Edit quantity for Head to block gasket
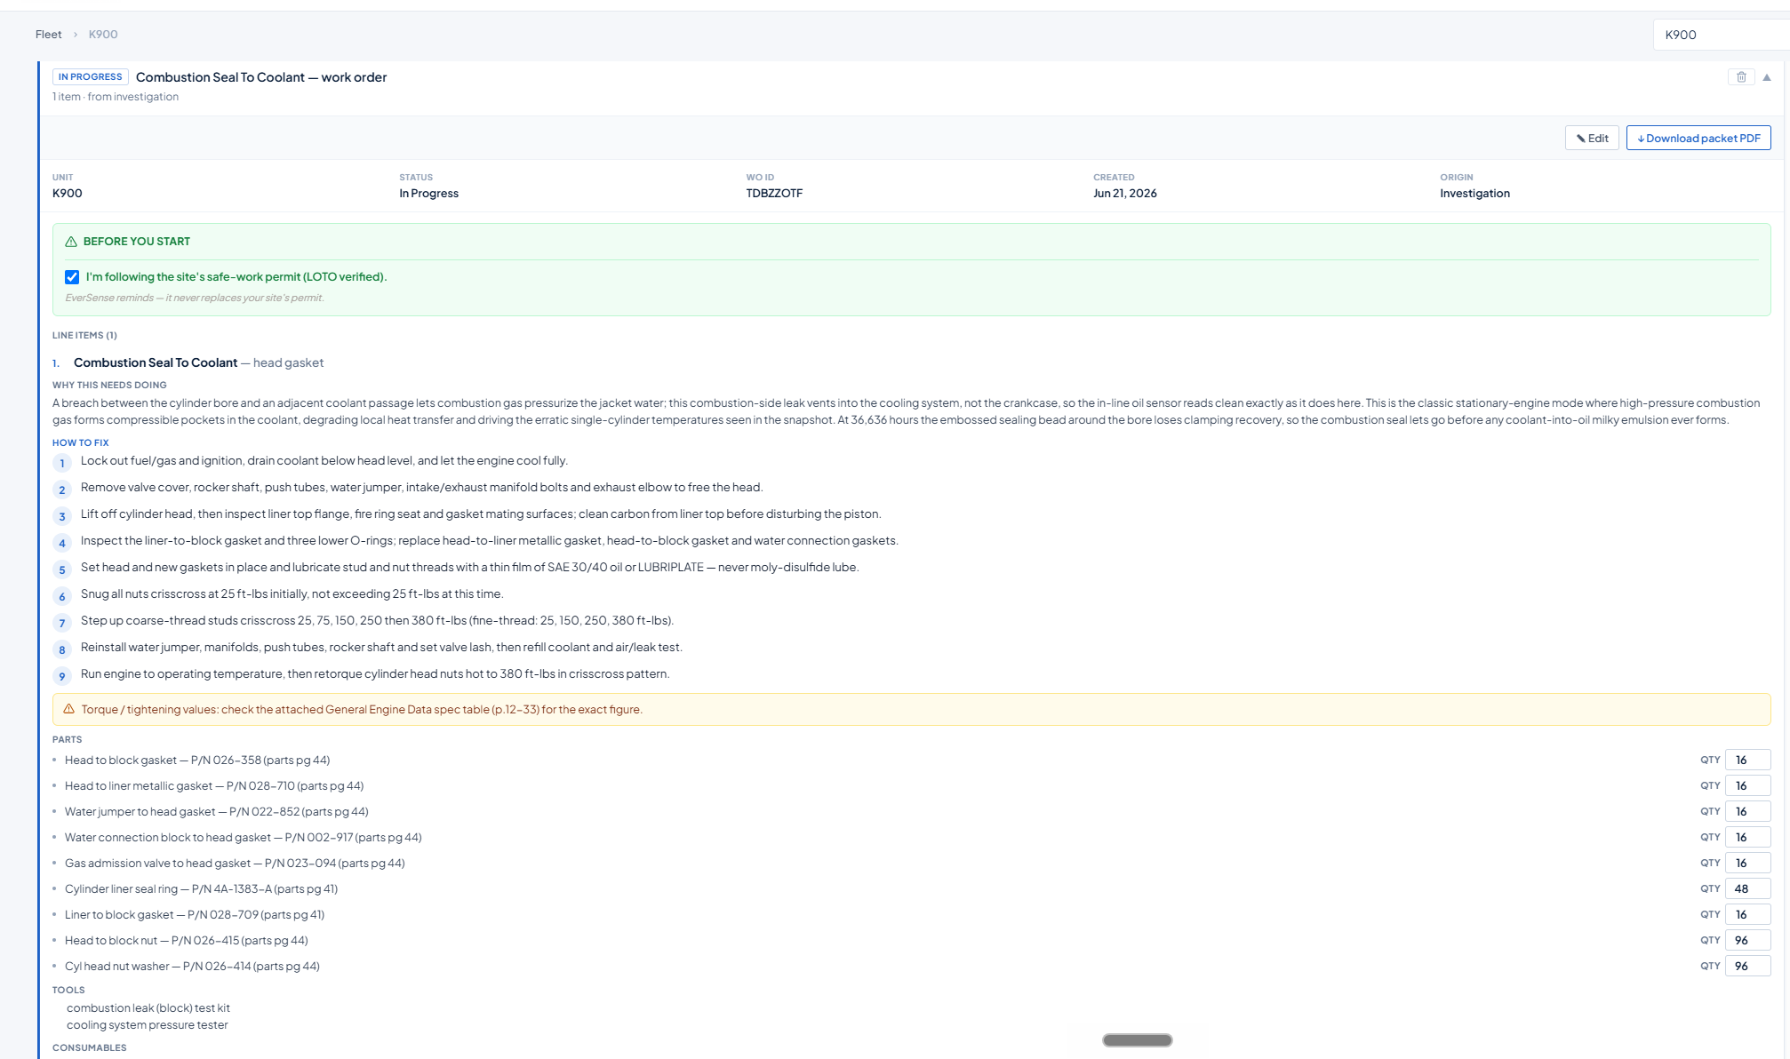 (x=1747, y=760)
